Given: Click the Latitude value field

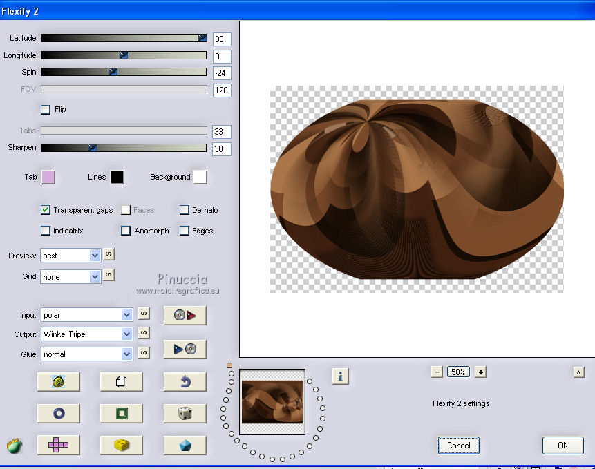Looking at the screenshot, I should (222, 39).
